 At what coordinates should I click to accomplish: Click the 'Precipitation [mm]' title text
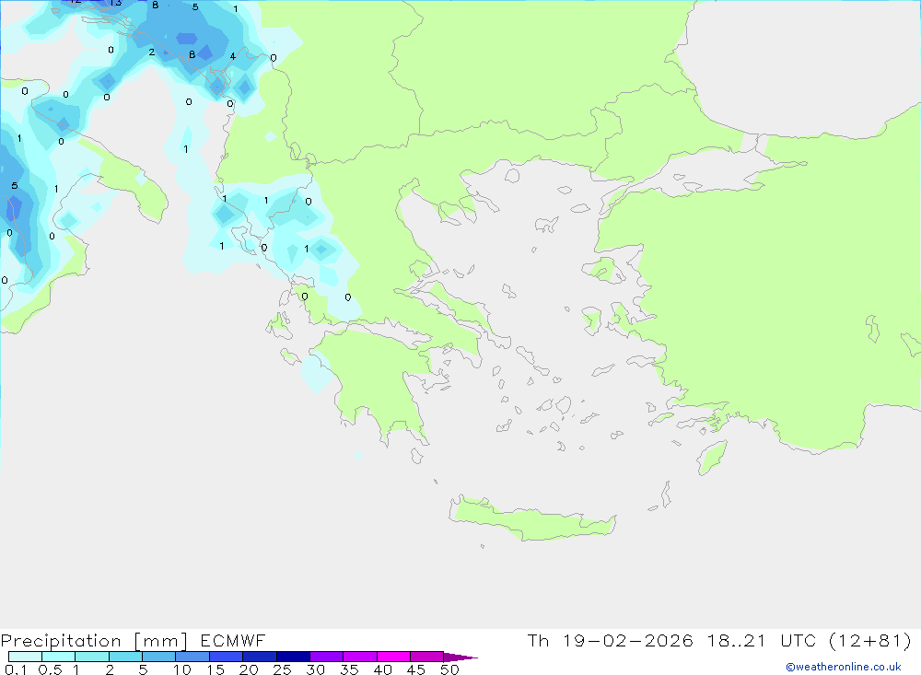click(x=94, y=640)
